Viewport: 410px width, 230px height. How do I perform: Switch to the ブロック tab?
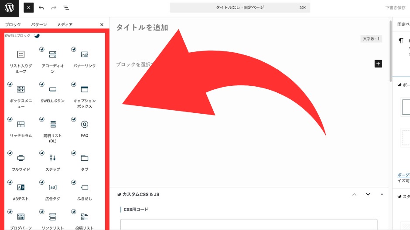[x=13, y=24]
